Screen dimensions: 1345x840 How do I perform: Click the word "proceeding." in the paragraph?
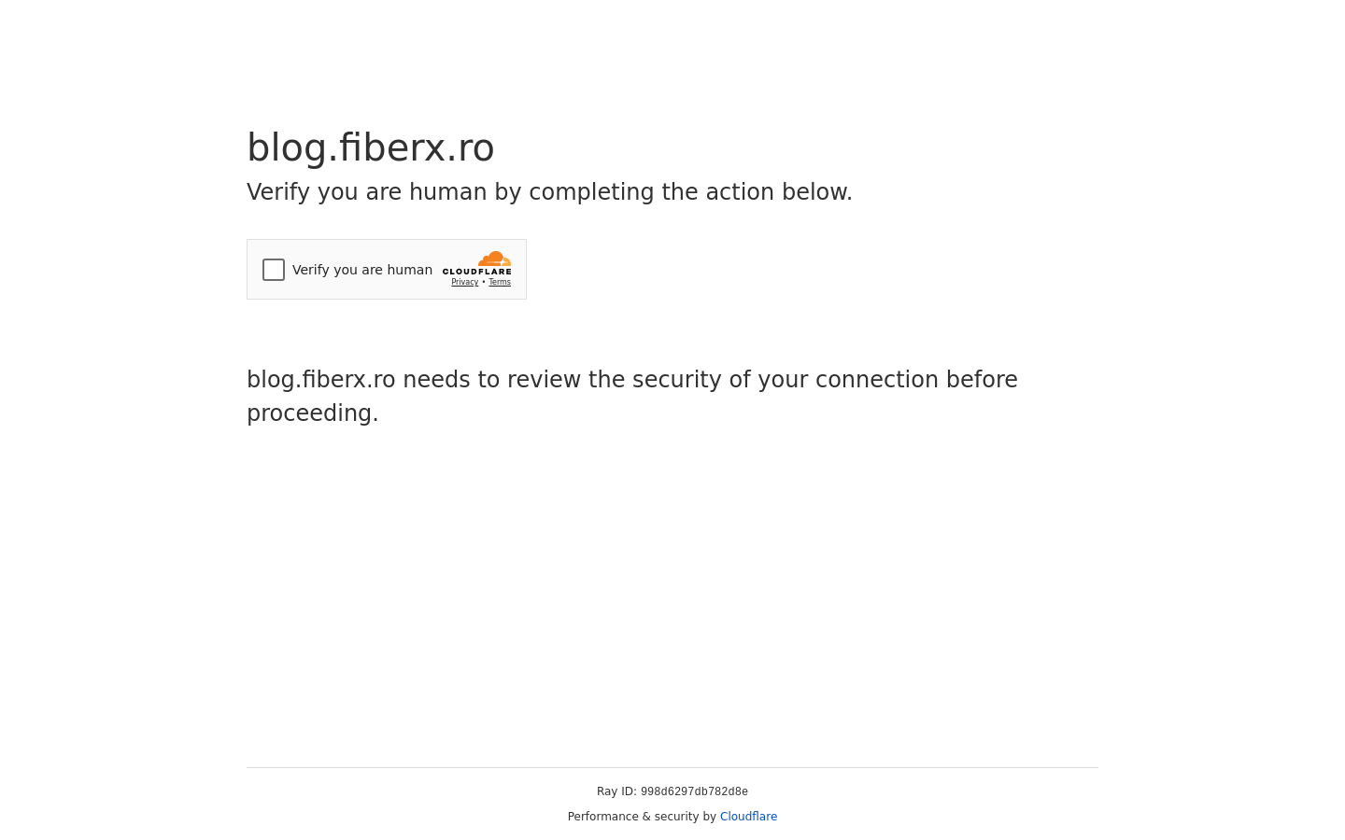(313, 413)
